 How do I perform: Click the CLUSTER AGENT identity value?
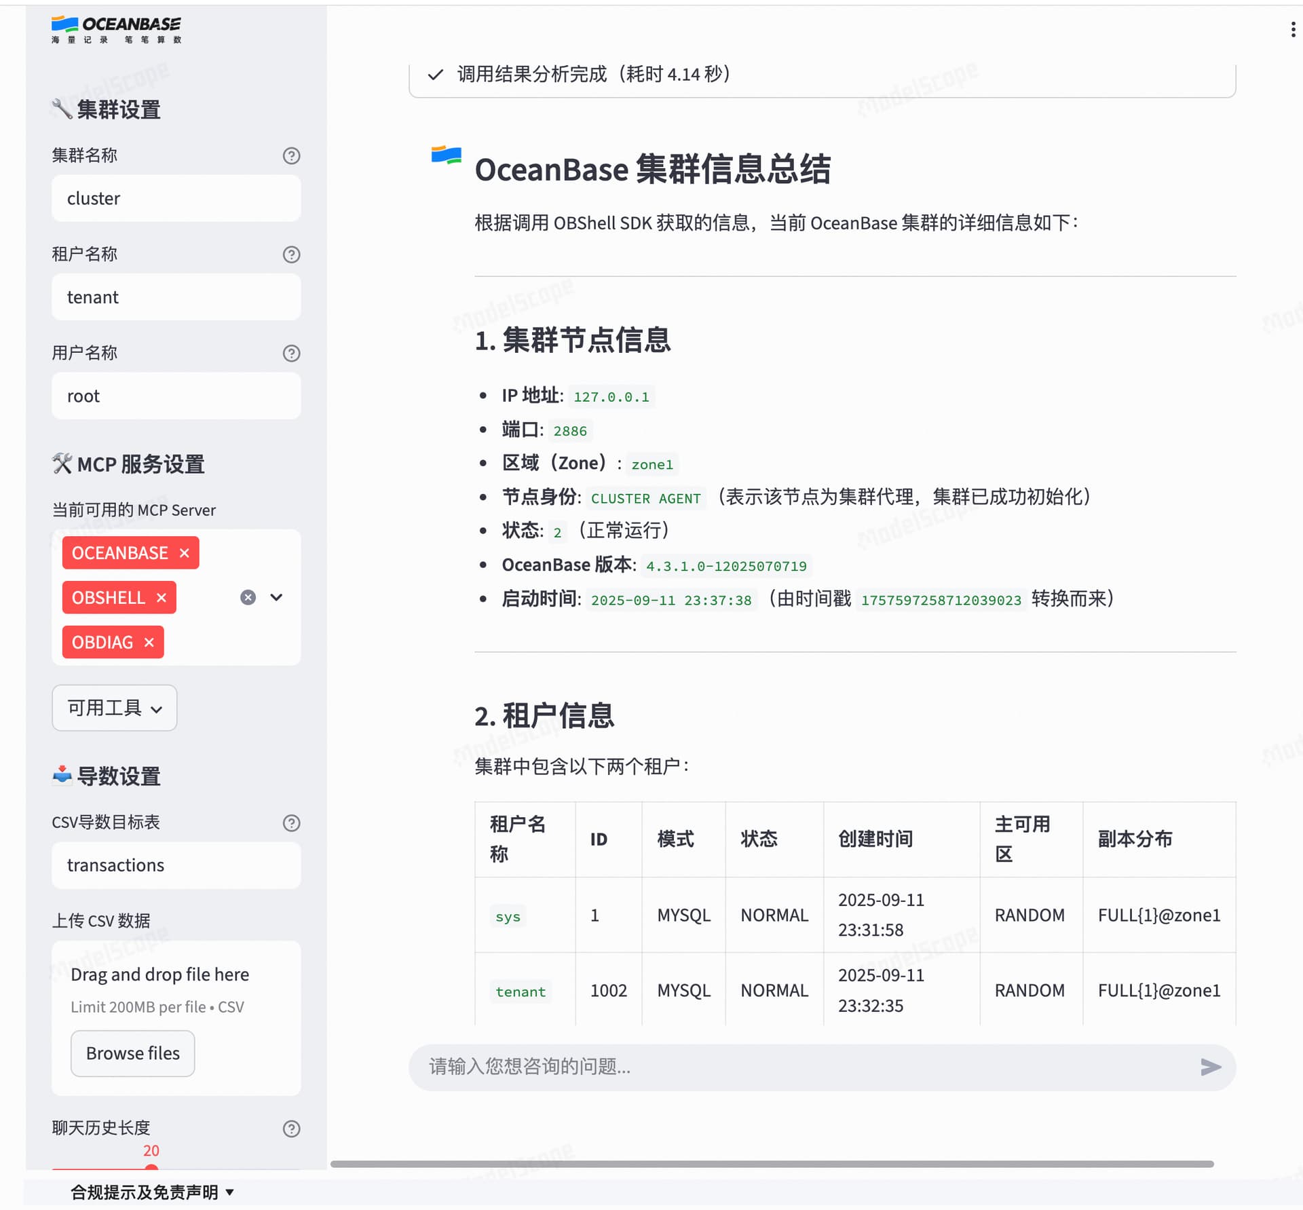646,498
